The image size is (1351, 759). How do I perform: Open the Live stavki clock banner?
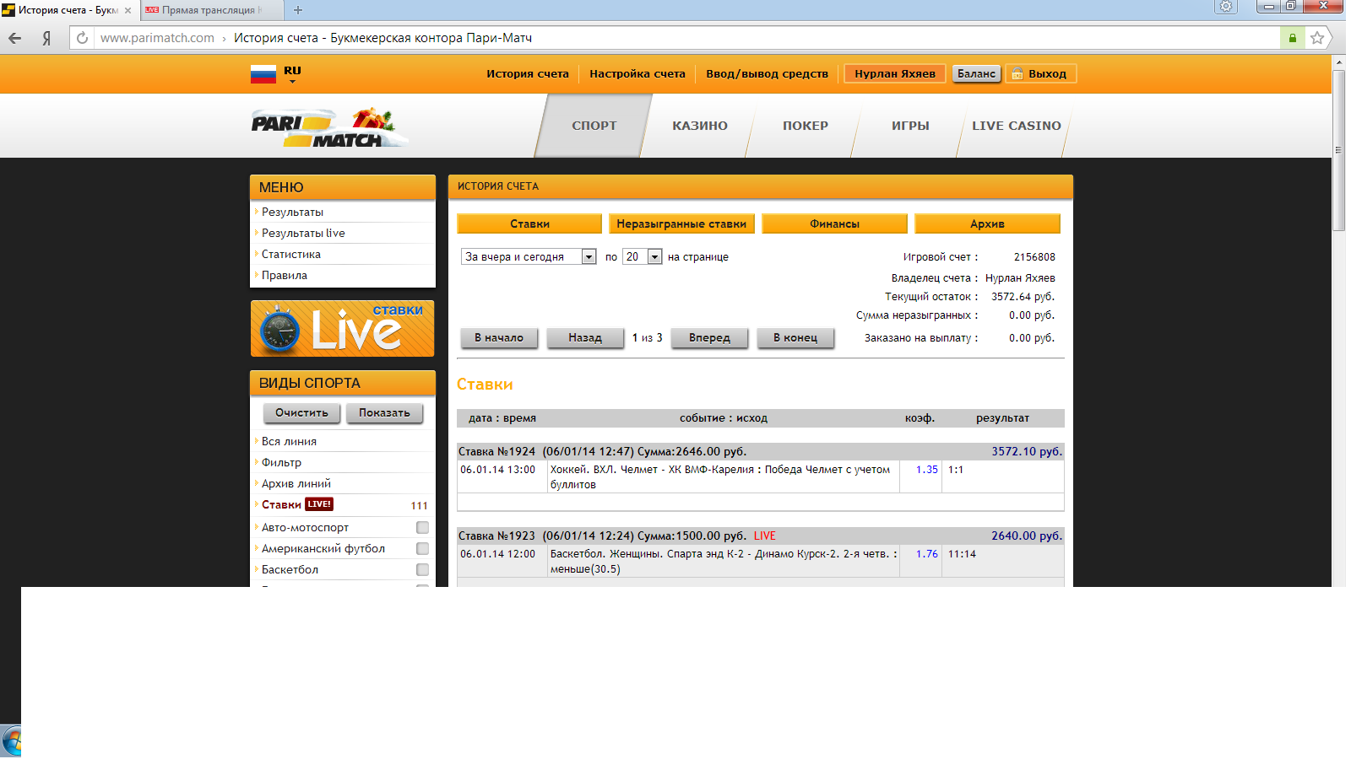(342, 329)
